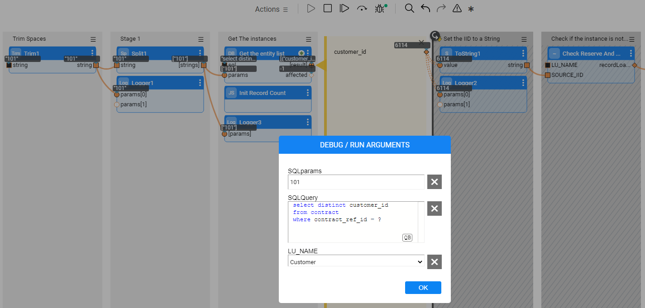Open the QB query builder button
This screenshot has height=308, width=645.
(x=407, y=237)
